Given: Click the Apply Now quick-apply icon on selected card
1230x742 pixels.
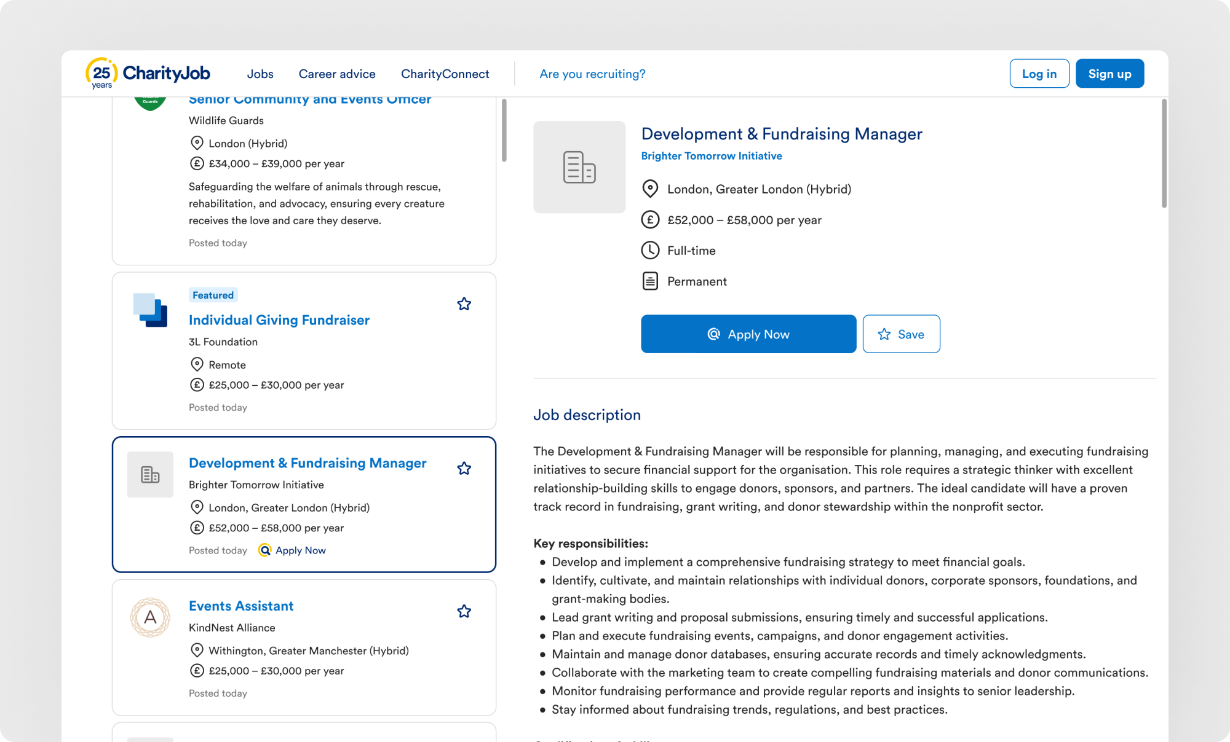Looking at the screenshot, I should click(264, 550).
